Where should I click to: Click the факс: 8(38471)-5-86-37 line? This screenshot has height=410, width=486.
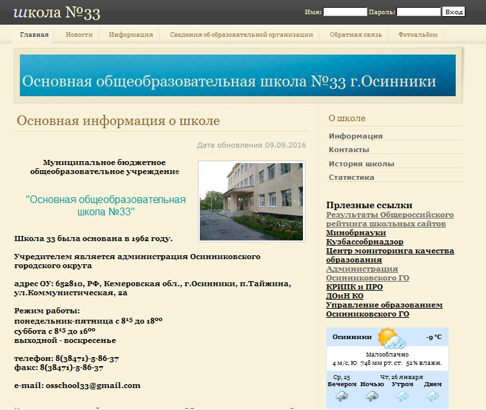pos(59,368)
